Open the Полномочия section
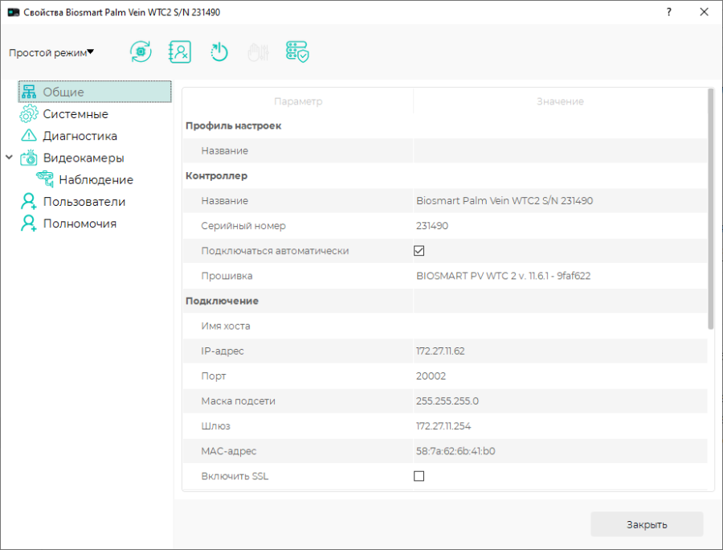Viewport: 723px width, 550px height. tap(80, 224)
